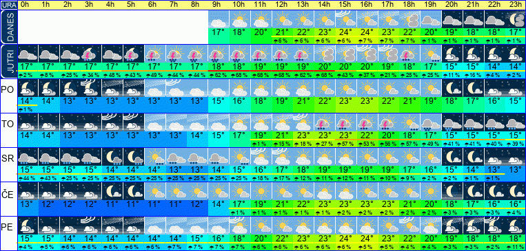
Task: Click the TO 20h night rain cloud icon
Action: pyautogui.click(x=452, y=122)
